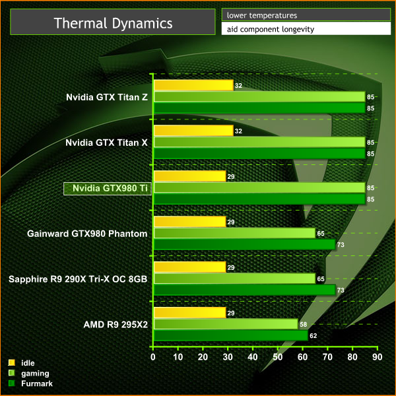
Task: Click the '70' axis tick label
Action: pos(327,357)
